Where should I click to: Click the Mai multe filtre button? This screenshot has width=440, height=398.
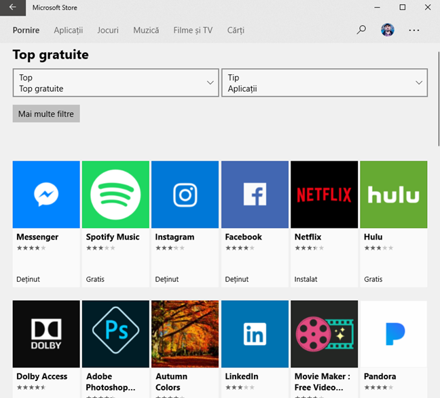pyautogui.click(x=46, y=114)
